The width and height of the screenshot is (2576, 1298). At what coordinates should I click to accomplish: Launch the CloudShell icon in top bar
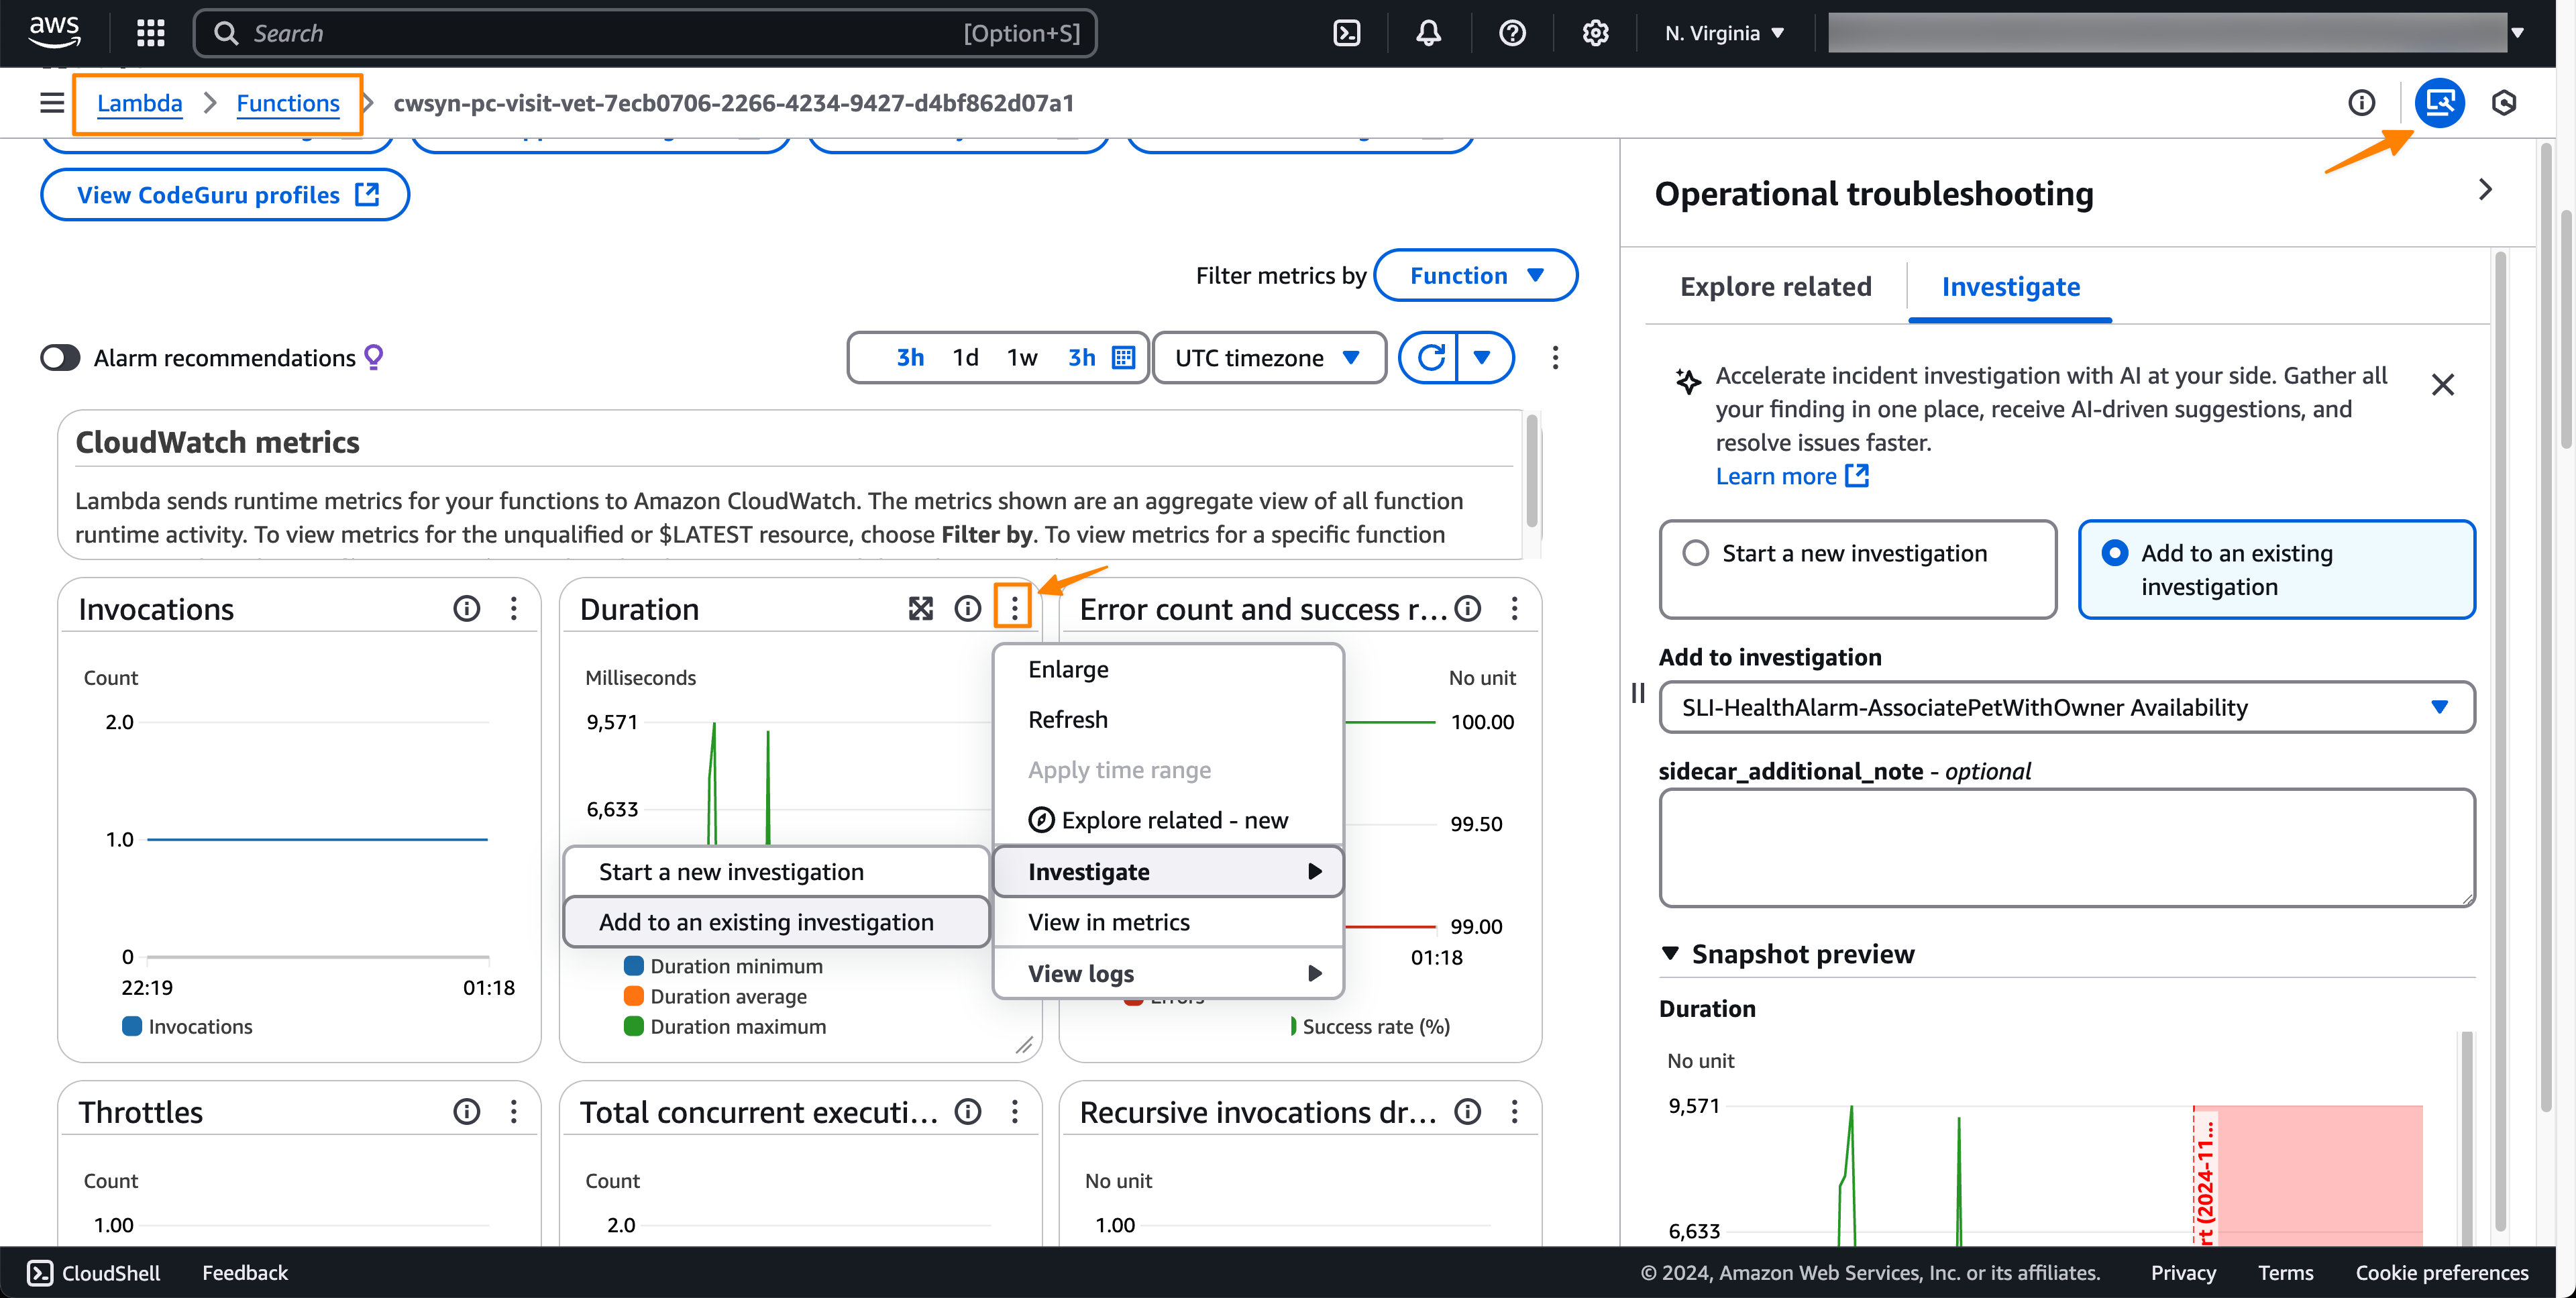click(x=1346, y=33)
